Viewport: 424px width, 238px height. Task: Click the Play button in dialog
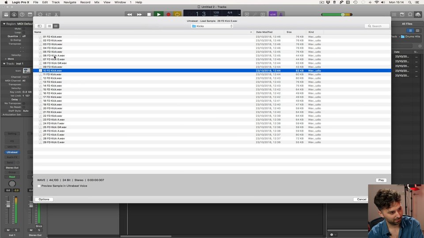click(x=381, y=180)
